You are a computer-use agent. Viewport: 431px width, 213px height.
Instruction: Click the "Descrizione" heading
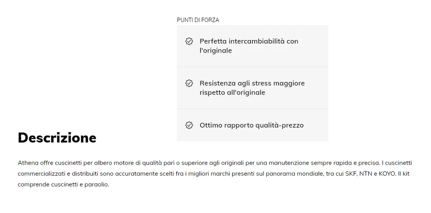point(57,138)
